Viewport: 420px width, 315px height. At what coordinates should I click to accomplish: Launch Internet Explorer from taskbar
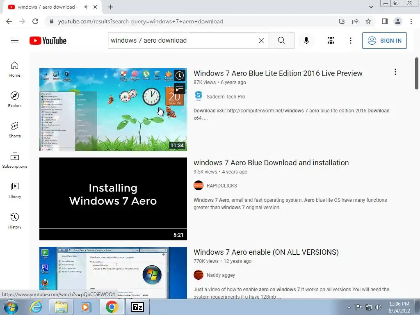point(36,307)
